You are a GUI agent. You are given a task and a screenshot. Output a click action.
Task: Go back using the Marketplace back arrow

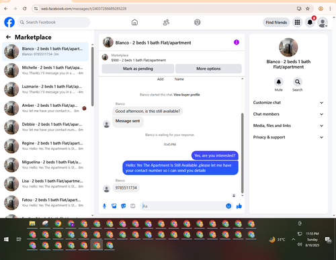8,37
